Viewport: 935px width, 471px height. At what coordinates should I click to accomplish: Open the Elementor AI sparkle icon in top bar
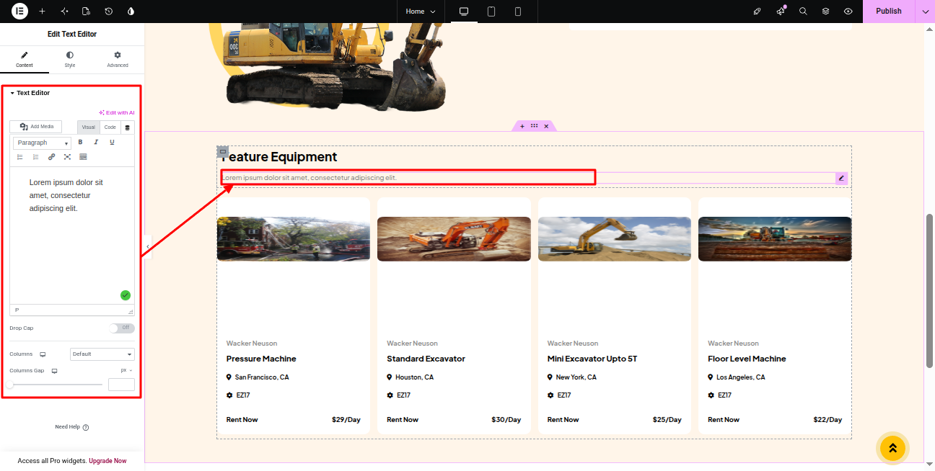[x=64, y=12]
